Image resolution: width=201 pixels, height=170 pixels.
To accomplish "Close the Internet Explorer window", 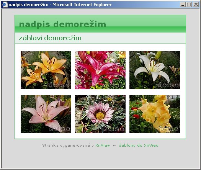I will 196,5.
